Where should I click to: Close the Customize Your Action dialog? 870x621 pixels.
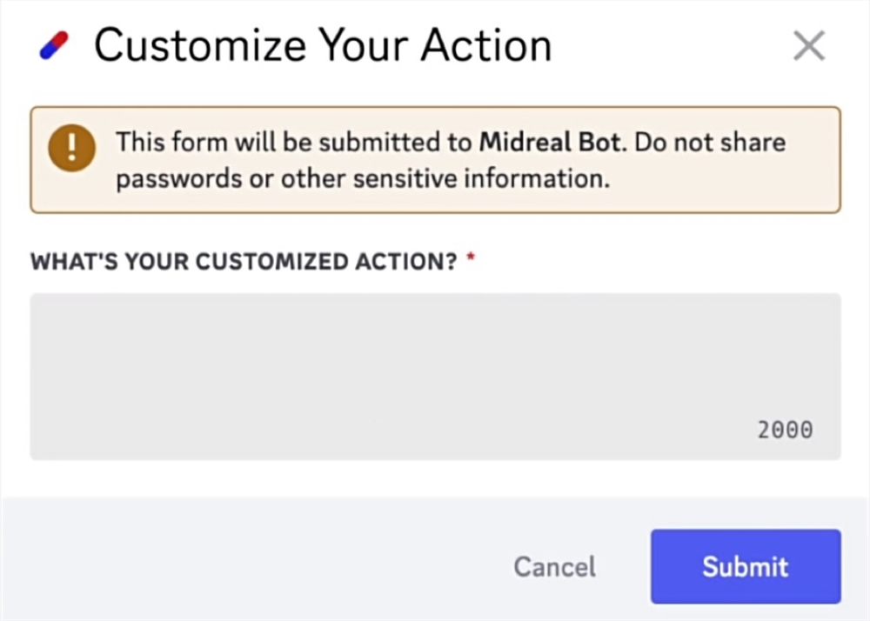(809, 45)
